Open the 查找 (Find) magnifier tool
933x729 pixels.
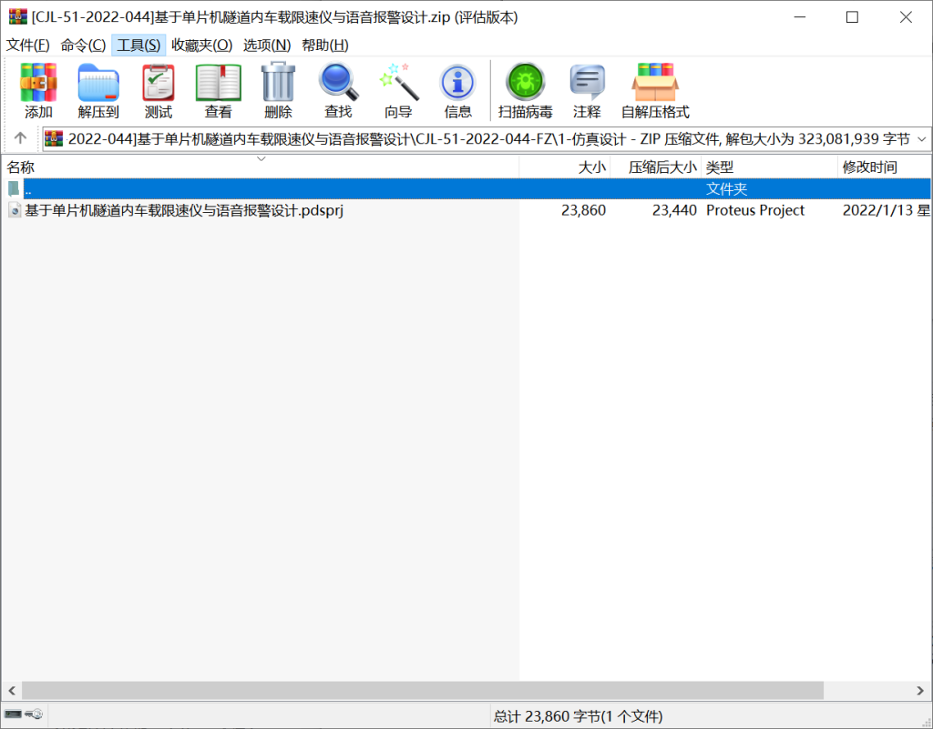(338, 83)
